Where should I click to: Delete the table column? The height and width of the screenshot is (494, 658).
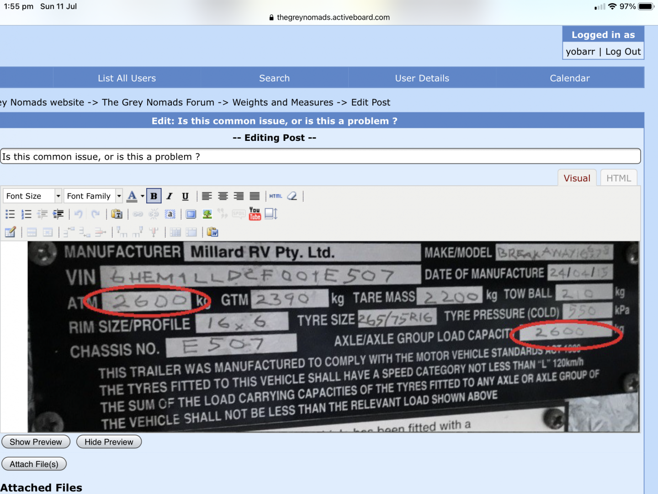tap(154, 232)
